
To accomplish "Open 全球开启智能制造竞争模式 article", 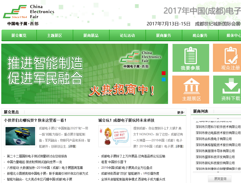I will pyautogui.click(x=133, y=179).
